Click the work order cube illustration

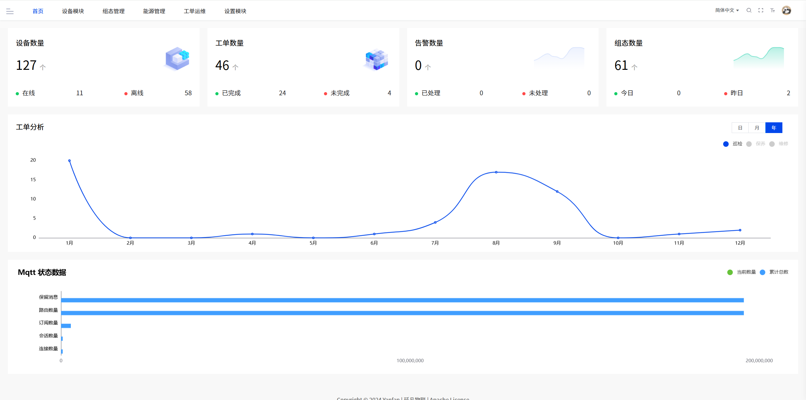(377, 59)
